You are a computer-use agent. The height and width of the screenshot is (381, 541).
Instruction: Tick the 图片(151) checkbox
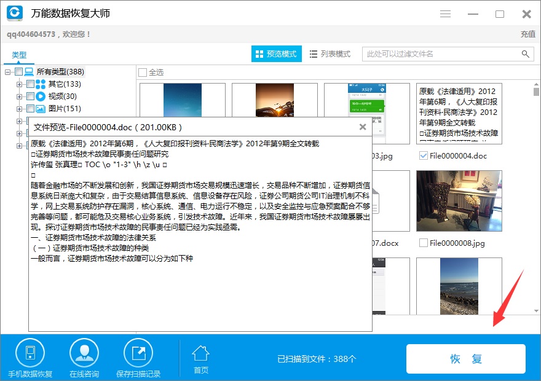click(x=30, y=109)
